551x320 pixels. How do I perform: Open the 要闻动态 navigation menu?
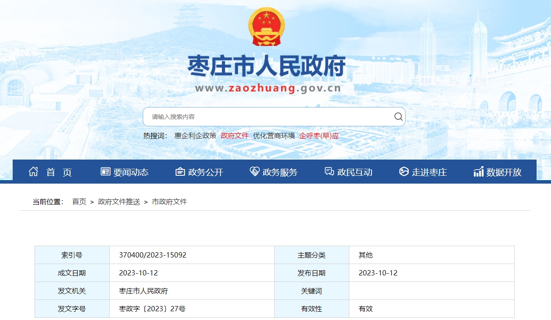coord(131,172)
